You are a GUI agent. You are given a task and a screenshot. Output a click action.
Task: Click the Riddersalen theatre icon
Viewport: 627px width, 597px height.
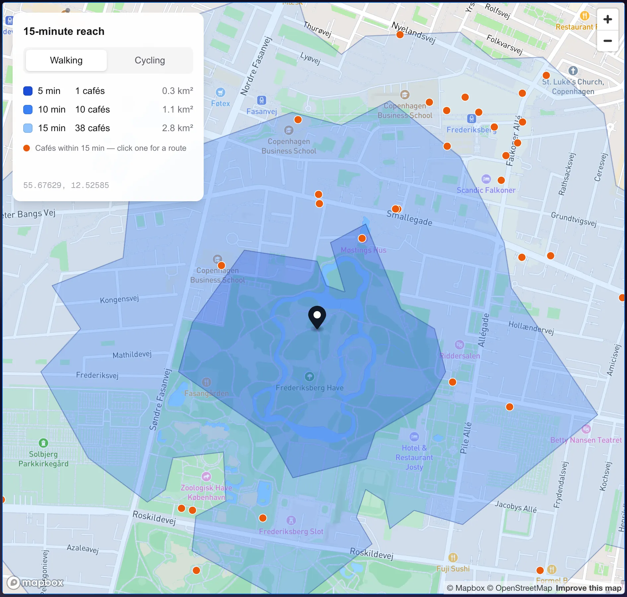(x=459, y=345)
